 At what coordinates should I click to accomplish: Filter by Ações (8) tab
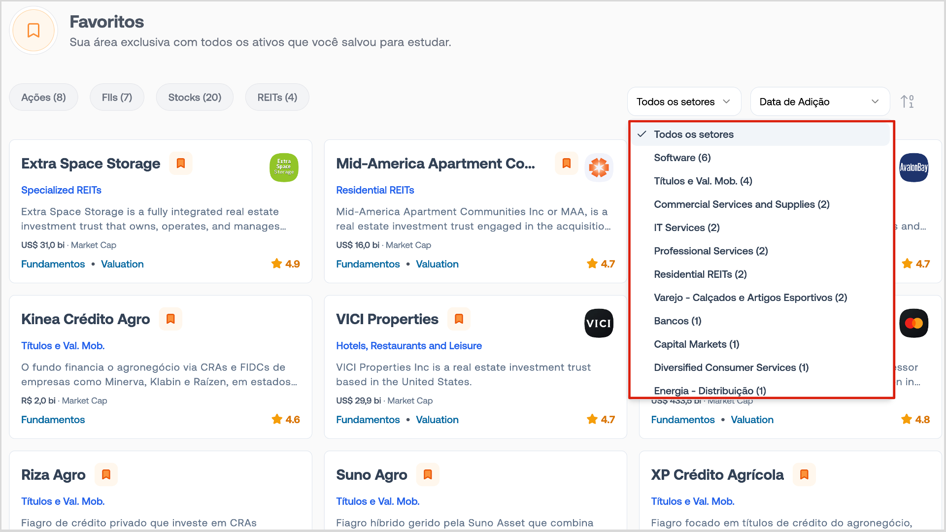[44, 98]
